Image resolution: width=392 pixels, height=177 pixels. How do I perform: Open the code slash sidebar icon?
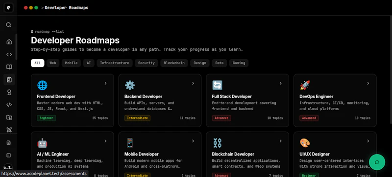[9, 105]
